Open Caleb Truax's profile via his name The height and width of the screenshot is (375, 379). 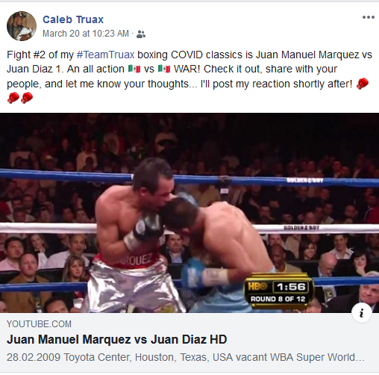click(73, 19)
